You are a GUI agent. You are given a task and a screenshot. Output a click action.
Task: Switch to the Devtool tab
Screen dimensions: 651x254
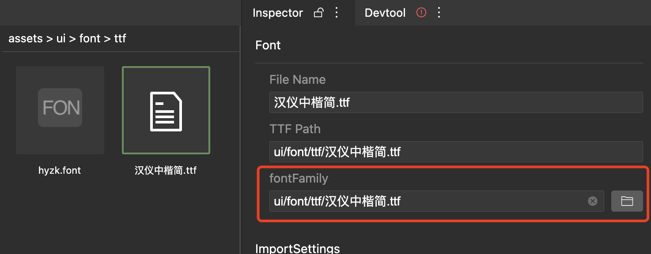coord(385,13)
